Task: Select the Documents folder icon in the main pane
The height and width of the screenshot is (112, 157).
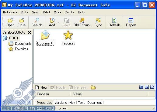Action: point(45,38)
